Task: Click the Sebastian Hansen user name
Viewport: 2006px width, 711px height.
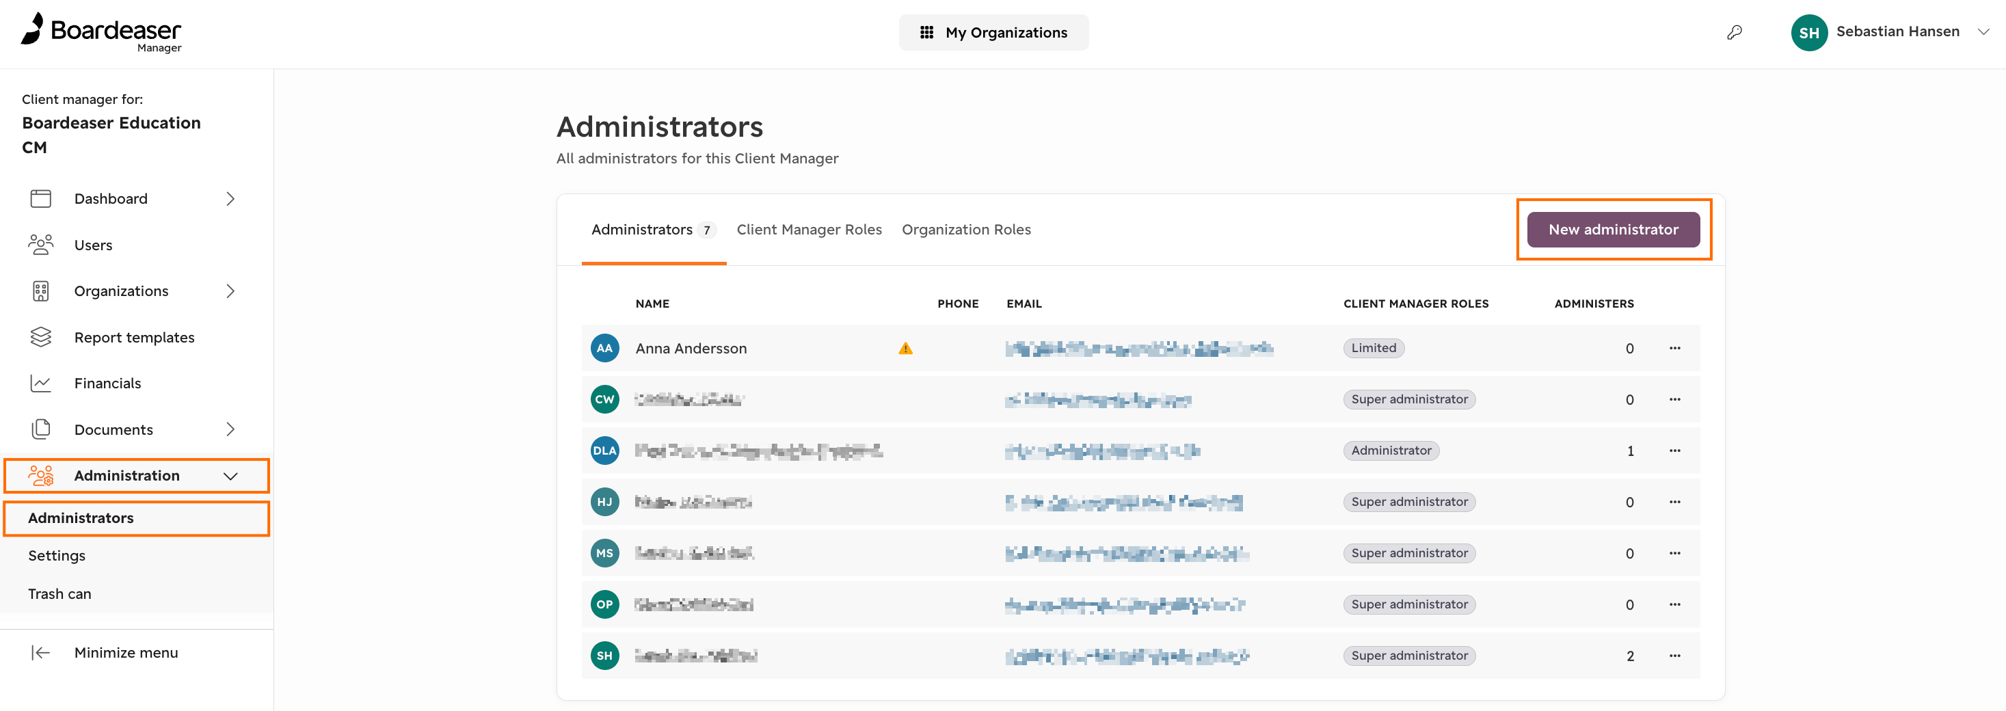Action: 1897,32
